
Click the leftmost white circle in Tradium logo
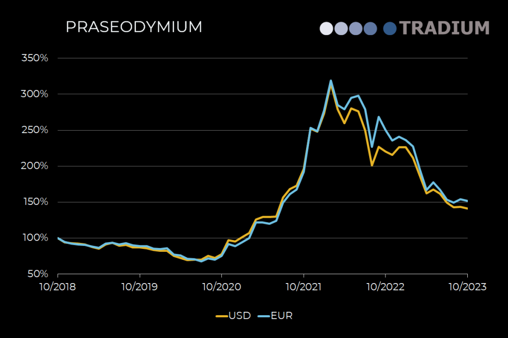pos(326,28)
